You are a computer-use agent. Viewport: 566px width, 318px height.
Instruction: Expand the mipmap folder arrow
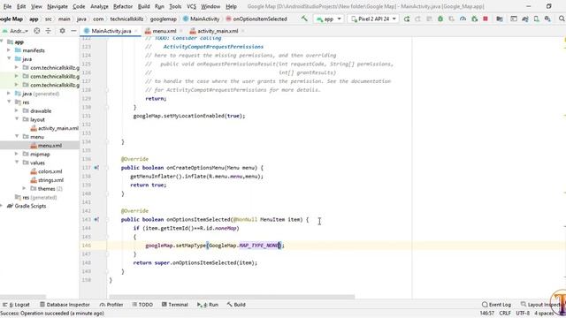tap(17, 154)
